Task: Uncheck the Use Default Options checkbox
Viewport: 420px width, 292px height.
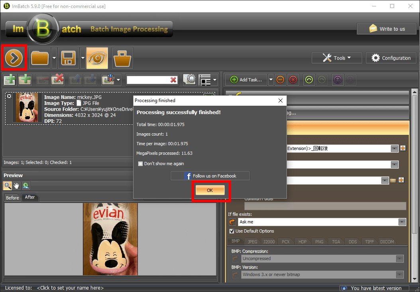Action: [x=232, y=231]
